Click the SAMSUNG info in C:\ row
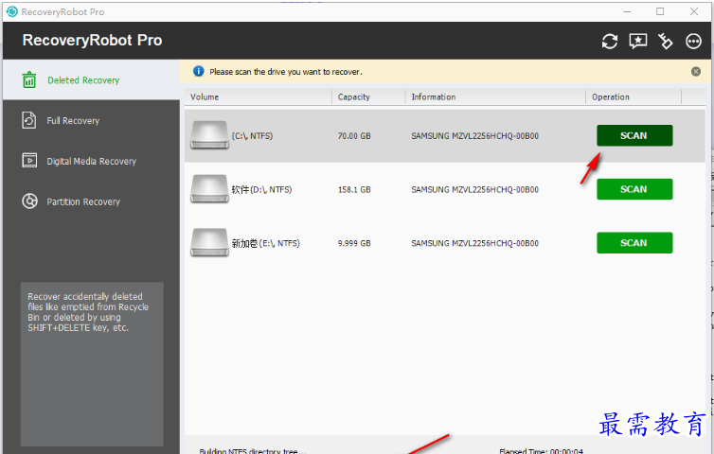Screen dimensions: 714x454 click(x=475, y=135)
